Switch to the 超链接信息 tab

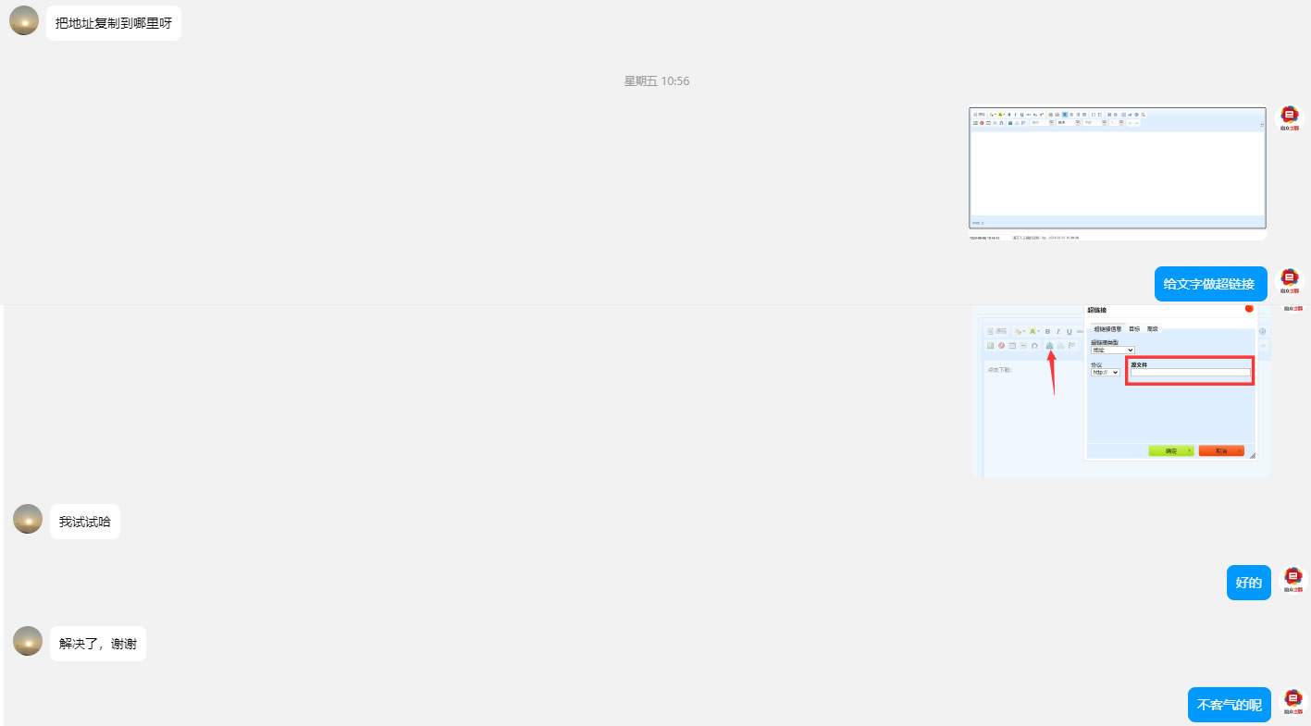tap(1107, 329)
